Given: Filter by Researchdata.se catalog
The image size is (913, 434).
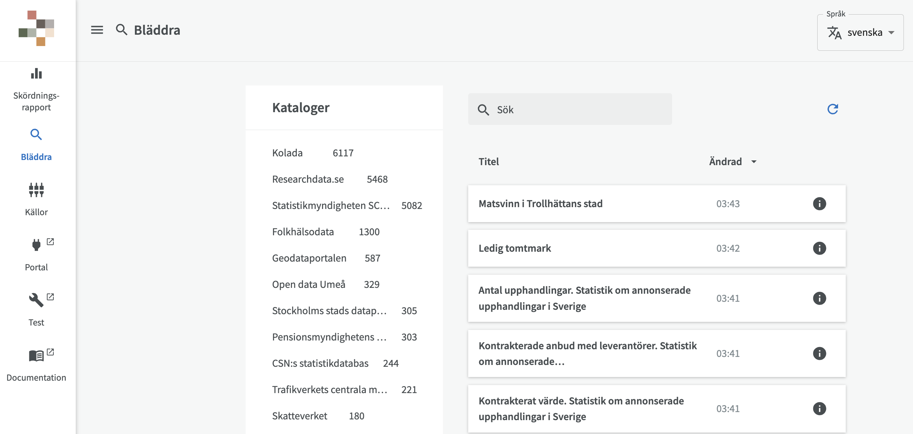Looking at the screenshot, I should click(x=308, y=179).
